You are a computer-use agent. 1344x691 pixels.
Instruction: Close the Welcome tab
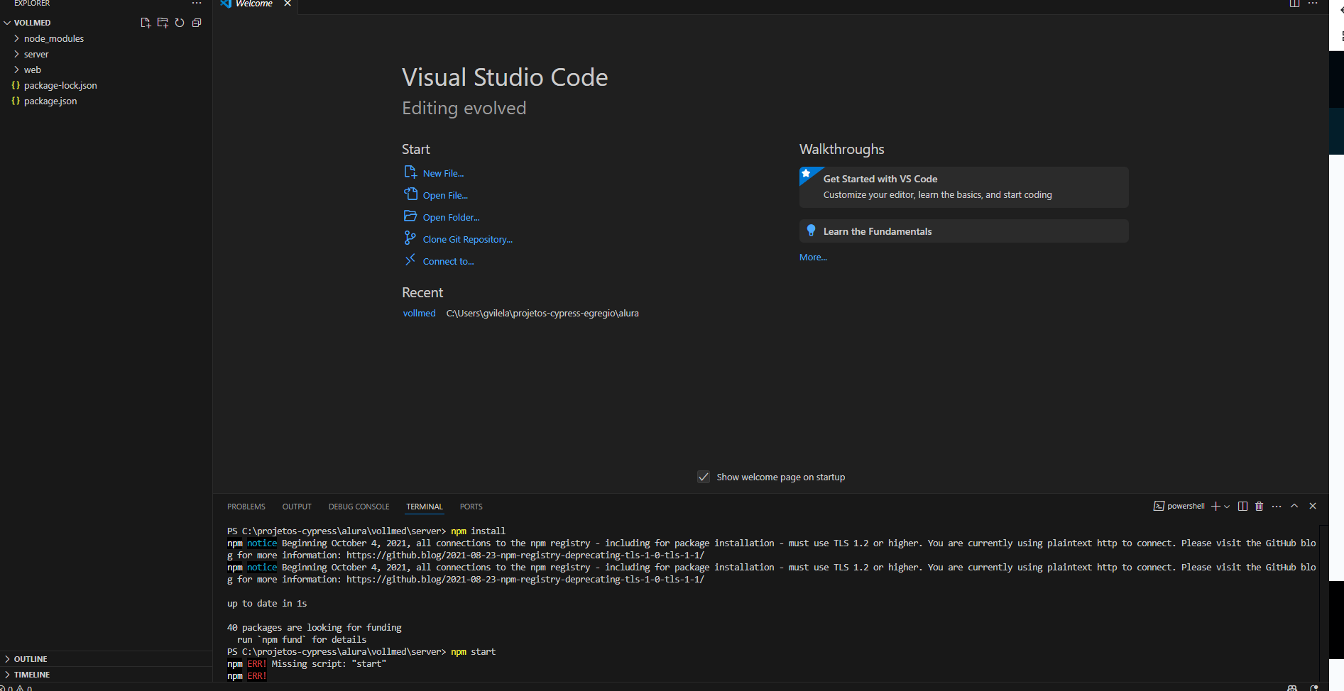[x=288, y=4]
